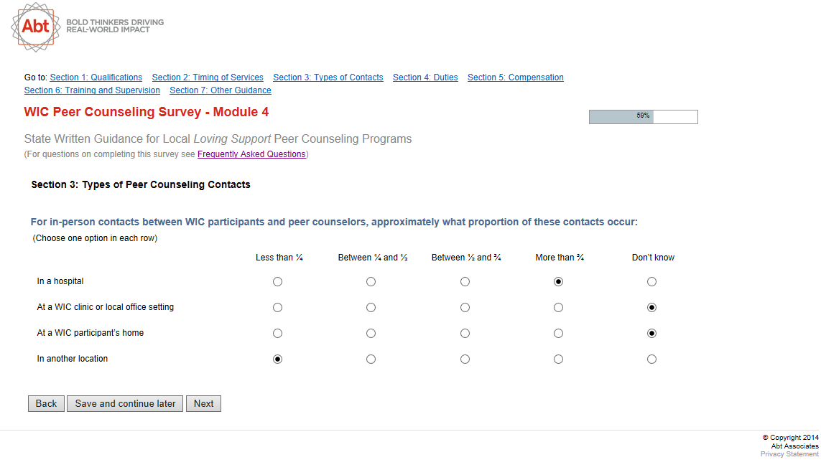Open Section 3: Types of Contacts link
Image resolution: width=821 pixels, height=475 pixels.
coord(328,77)
